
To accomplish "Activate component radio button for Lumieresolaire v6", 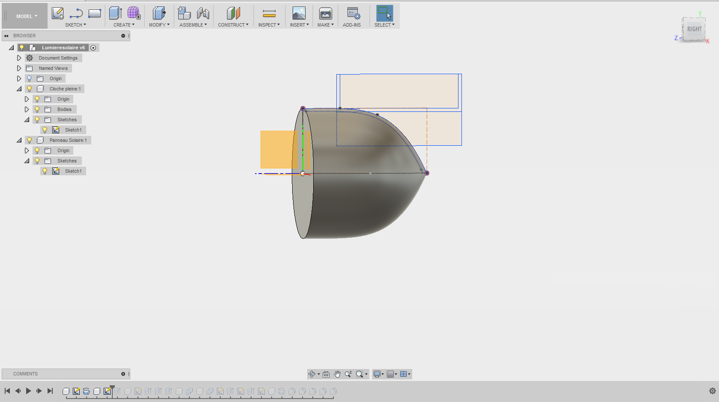I will pos(93,48).
